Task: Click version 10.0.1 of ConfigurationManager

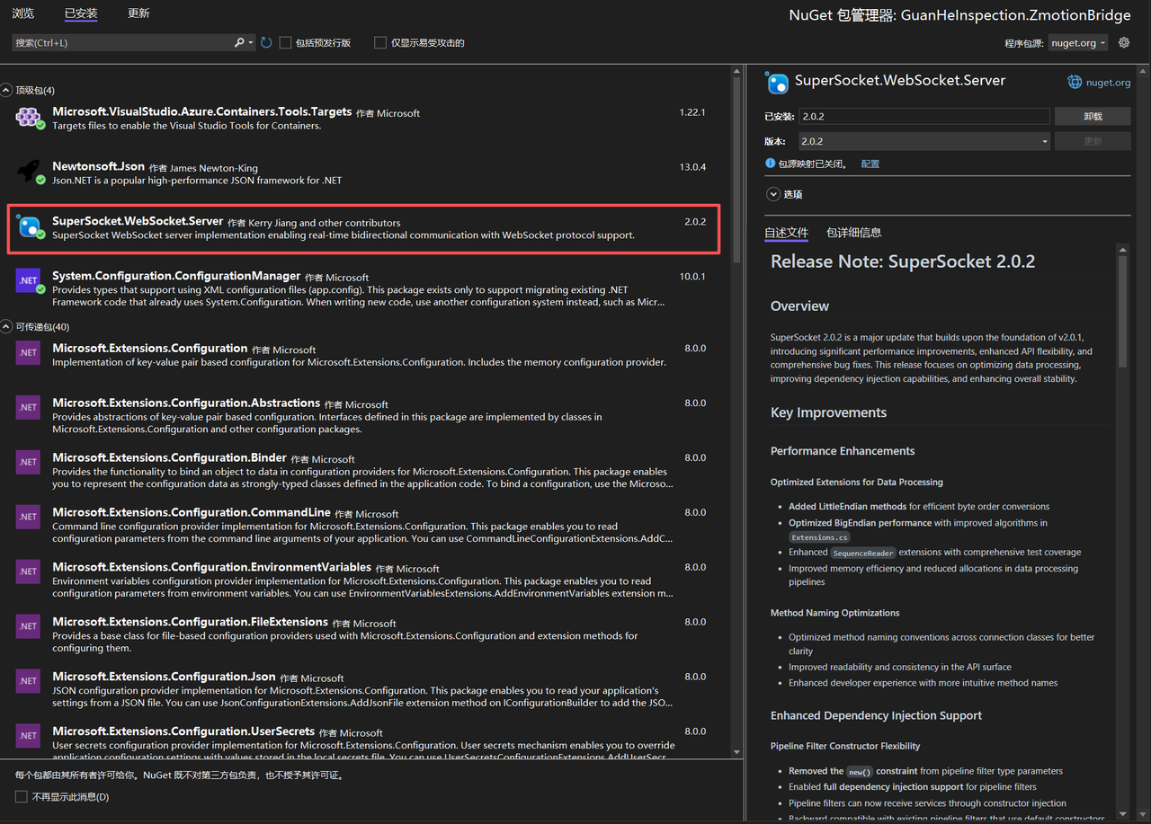Action: coord(692,277)
